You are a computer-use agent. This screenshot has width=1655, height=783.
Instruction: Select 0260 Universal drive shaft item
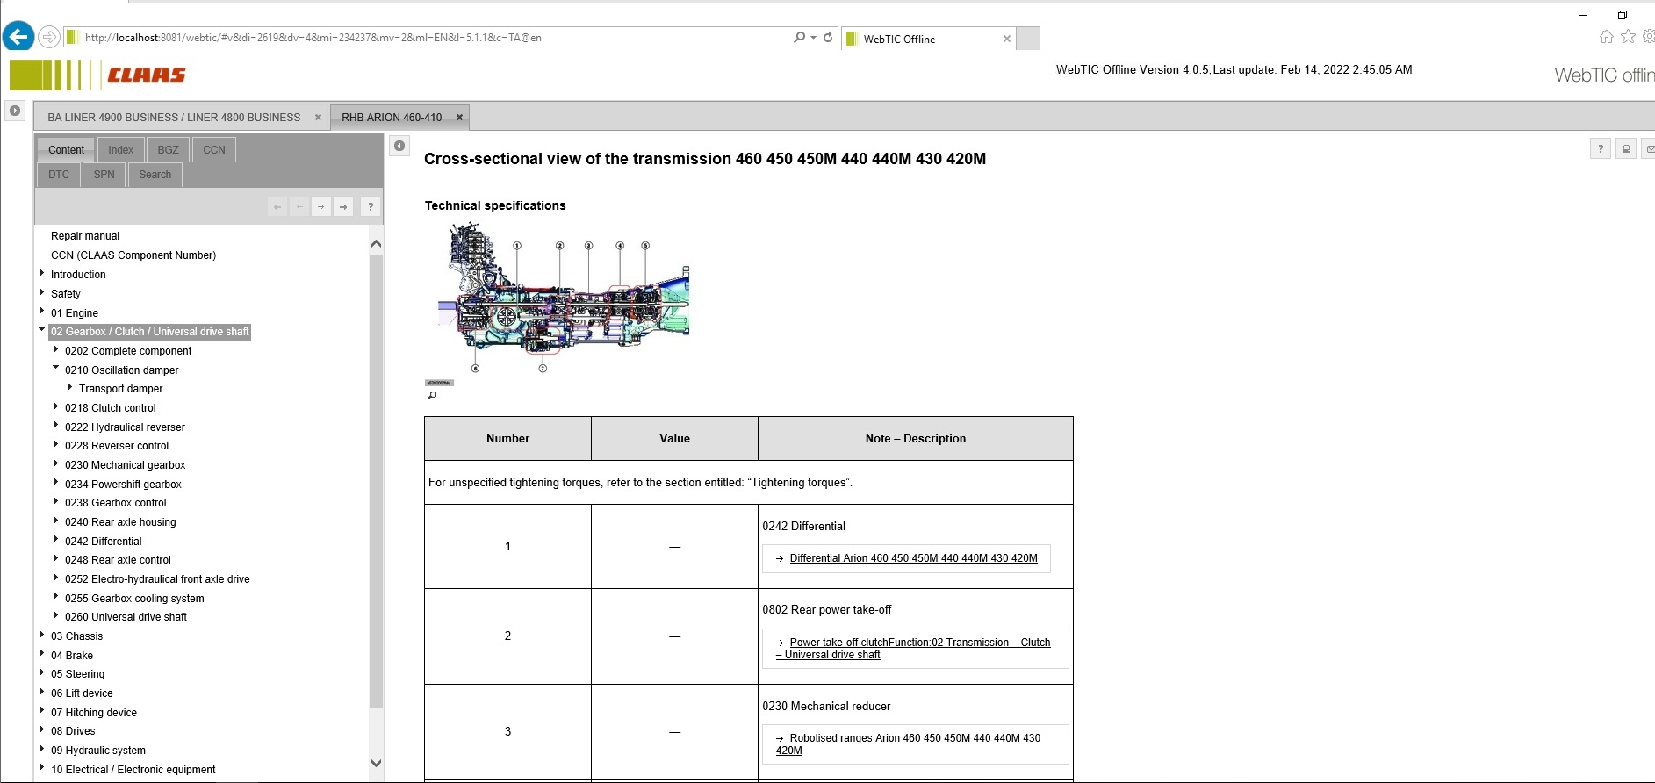pos(126,617)
